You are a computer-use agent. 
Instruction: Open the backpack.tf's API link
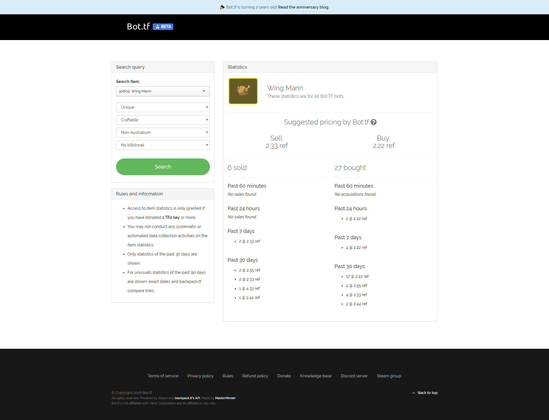(x=187, y=398)
